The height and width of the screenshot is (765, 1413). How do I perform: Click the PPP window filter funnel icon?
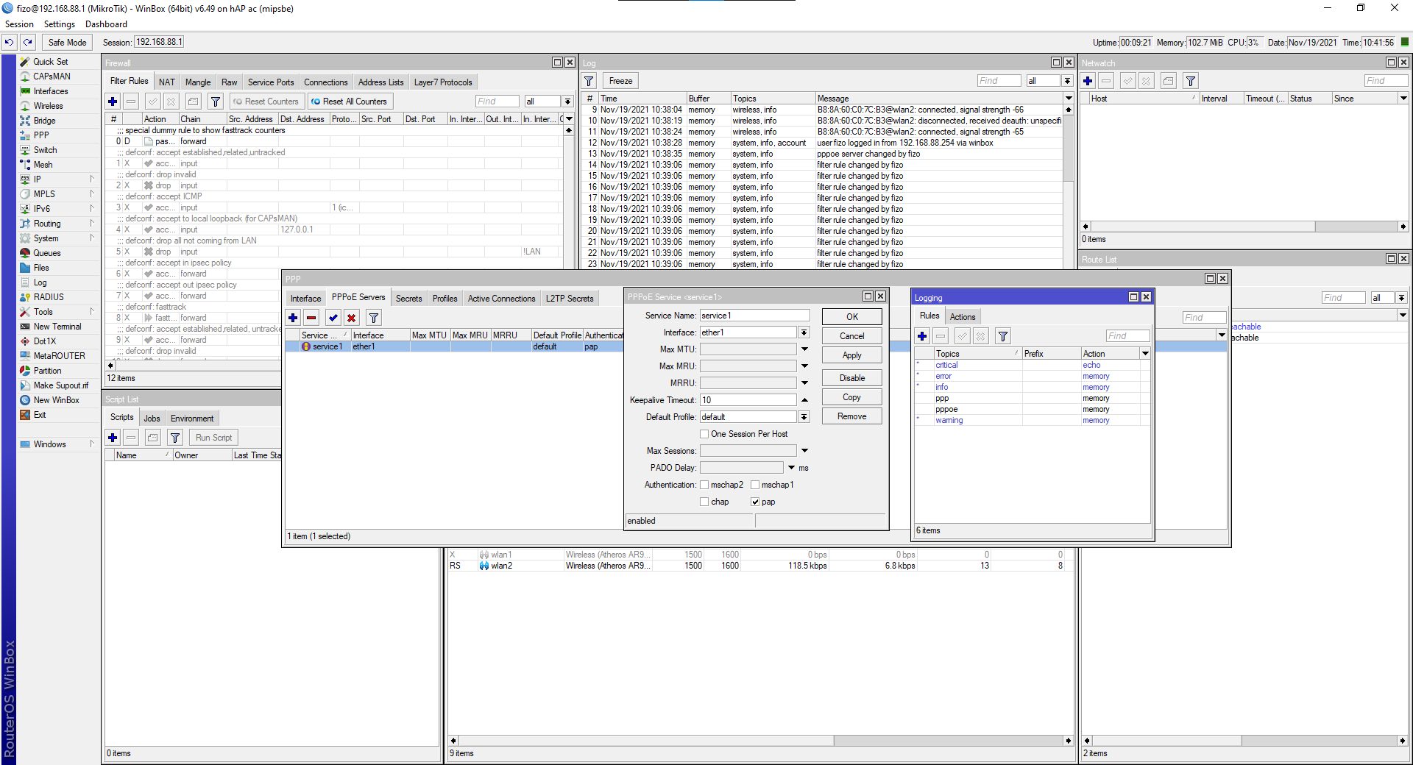pyautogui.click(x=374, y=318)
